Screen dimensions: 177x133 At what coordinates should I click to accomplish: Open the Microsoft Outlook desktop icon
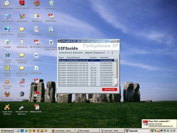click(7, 68)
